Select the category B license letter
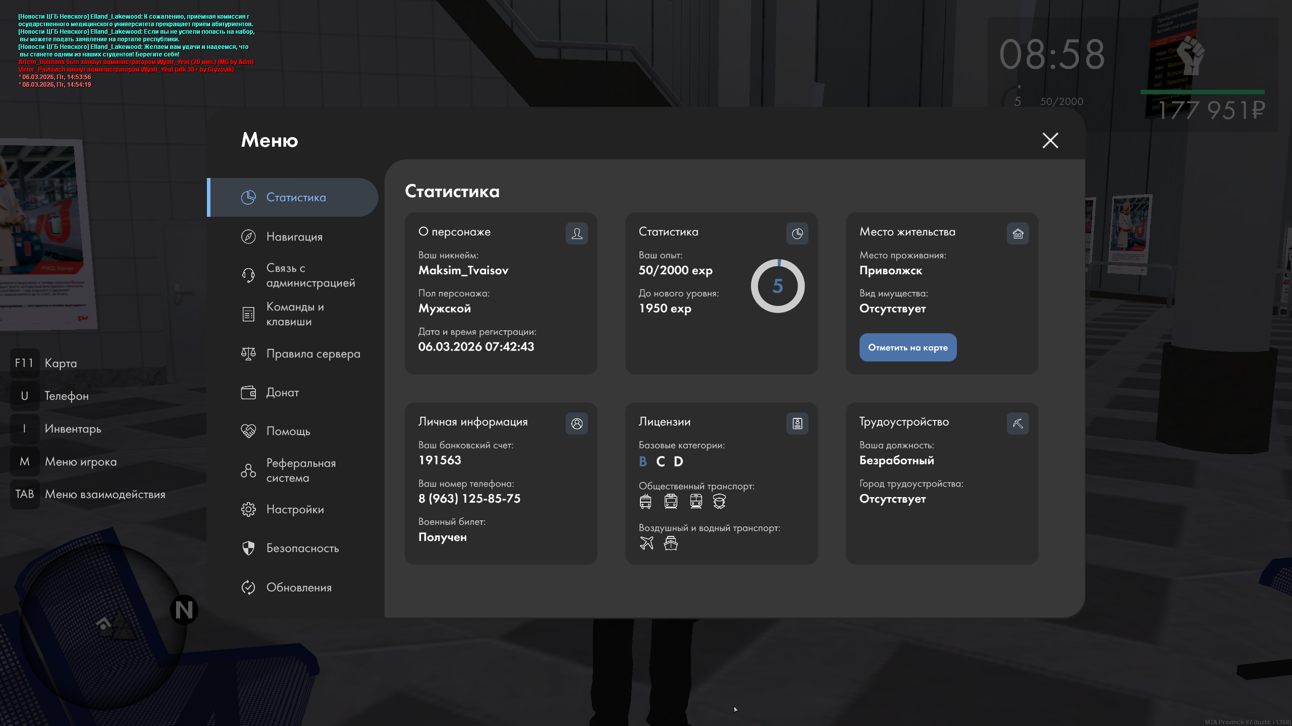This screenshot has width=1292, height=726. click(x=642, y=461)
